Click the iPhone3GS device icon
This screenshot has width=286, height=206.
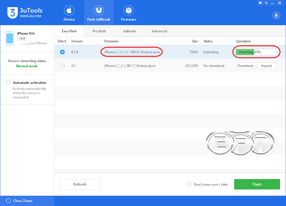tap(10, 38)
